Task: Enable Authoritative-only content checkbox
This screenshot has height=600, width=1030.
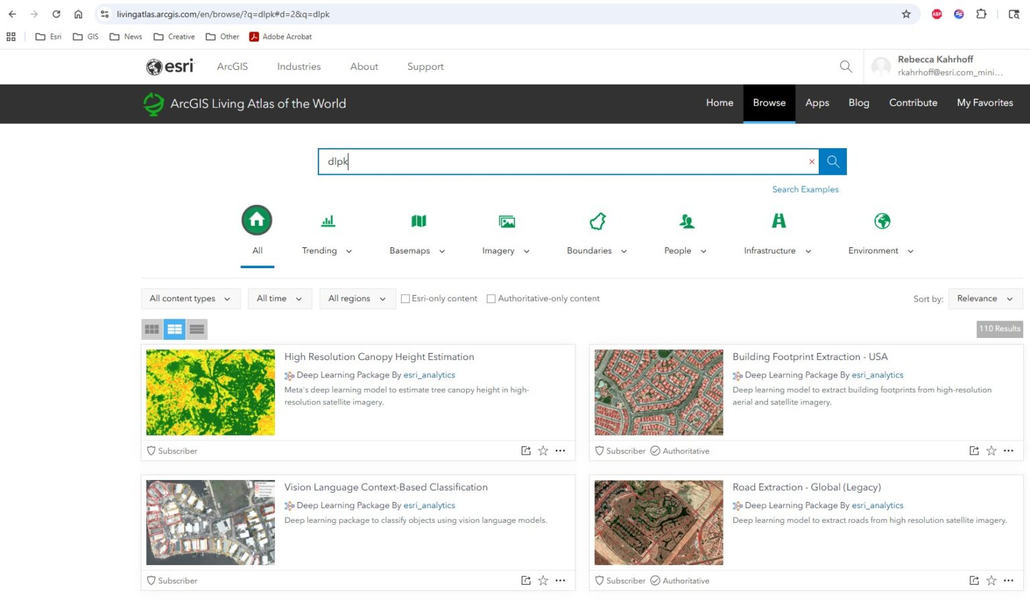Action: (x=491, y=299)
